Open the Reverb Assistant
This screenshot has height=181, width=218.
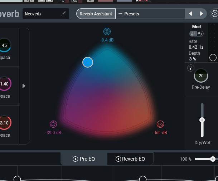click(x=96, y=14)
